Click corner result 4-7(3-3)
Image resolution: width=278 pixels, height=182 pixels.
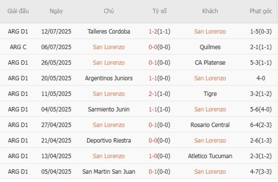click(261, 172)
